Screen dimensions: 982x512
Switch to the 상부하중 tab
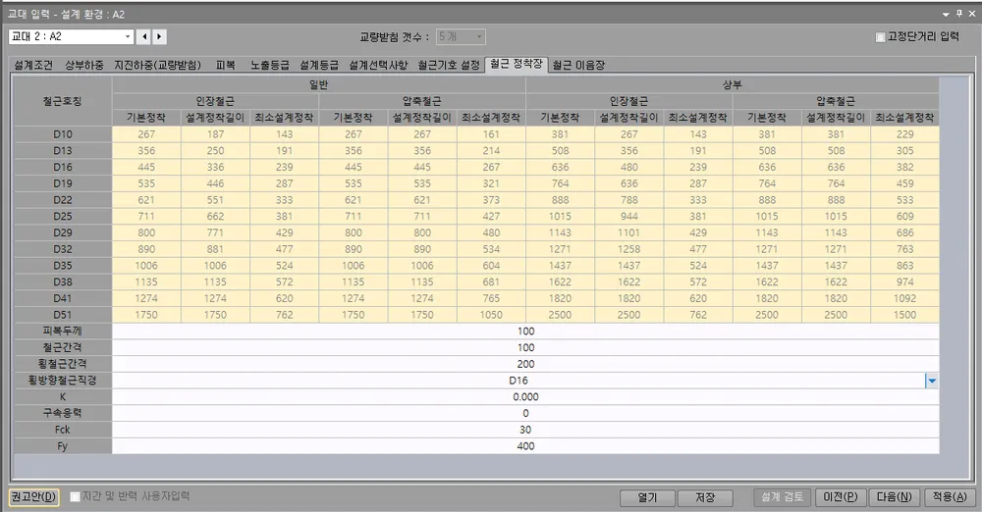pos(83,65)
